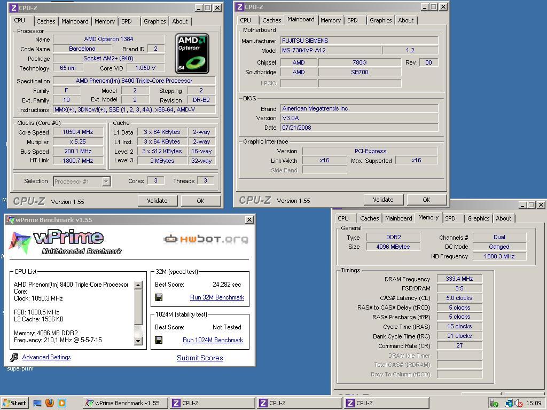Open Caches tab in the CPU-tab CPU-Z window
The height and width of the screenshot is (410, 547).
(x=46, y=21)
